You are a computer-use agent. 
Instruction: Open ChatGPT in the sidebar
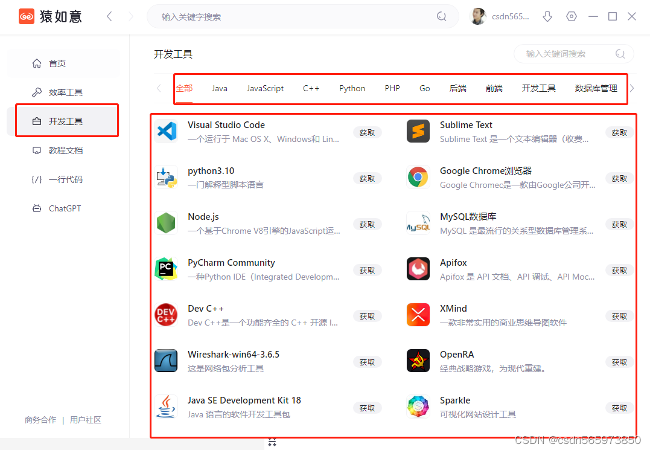tap(63, 208)
